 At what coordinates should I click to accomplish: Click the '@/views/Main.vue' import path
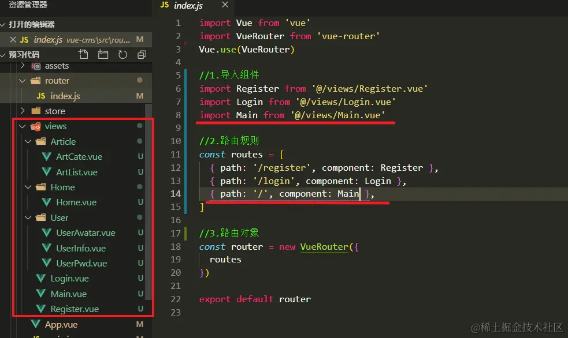pyautogui.click(x=337, y=115)
